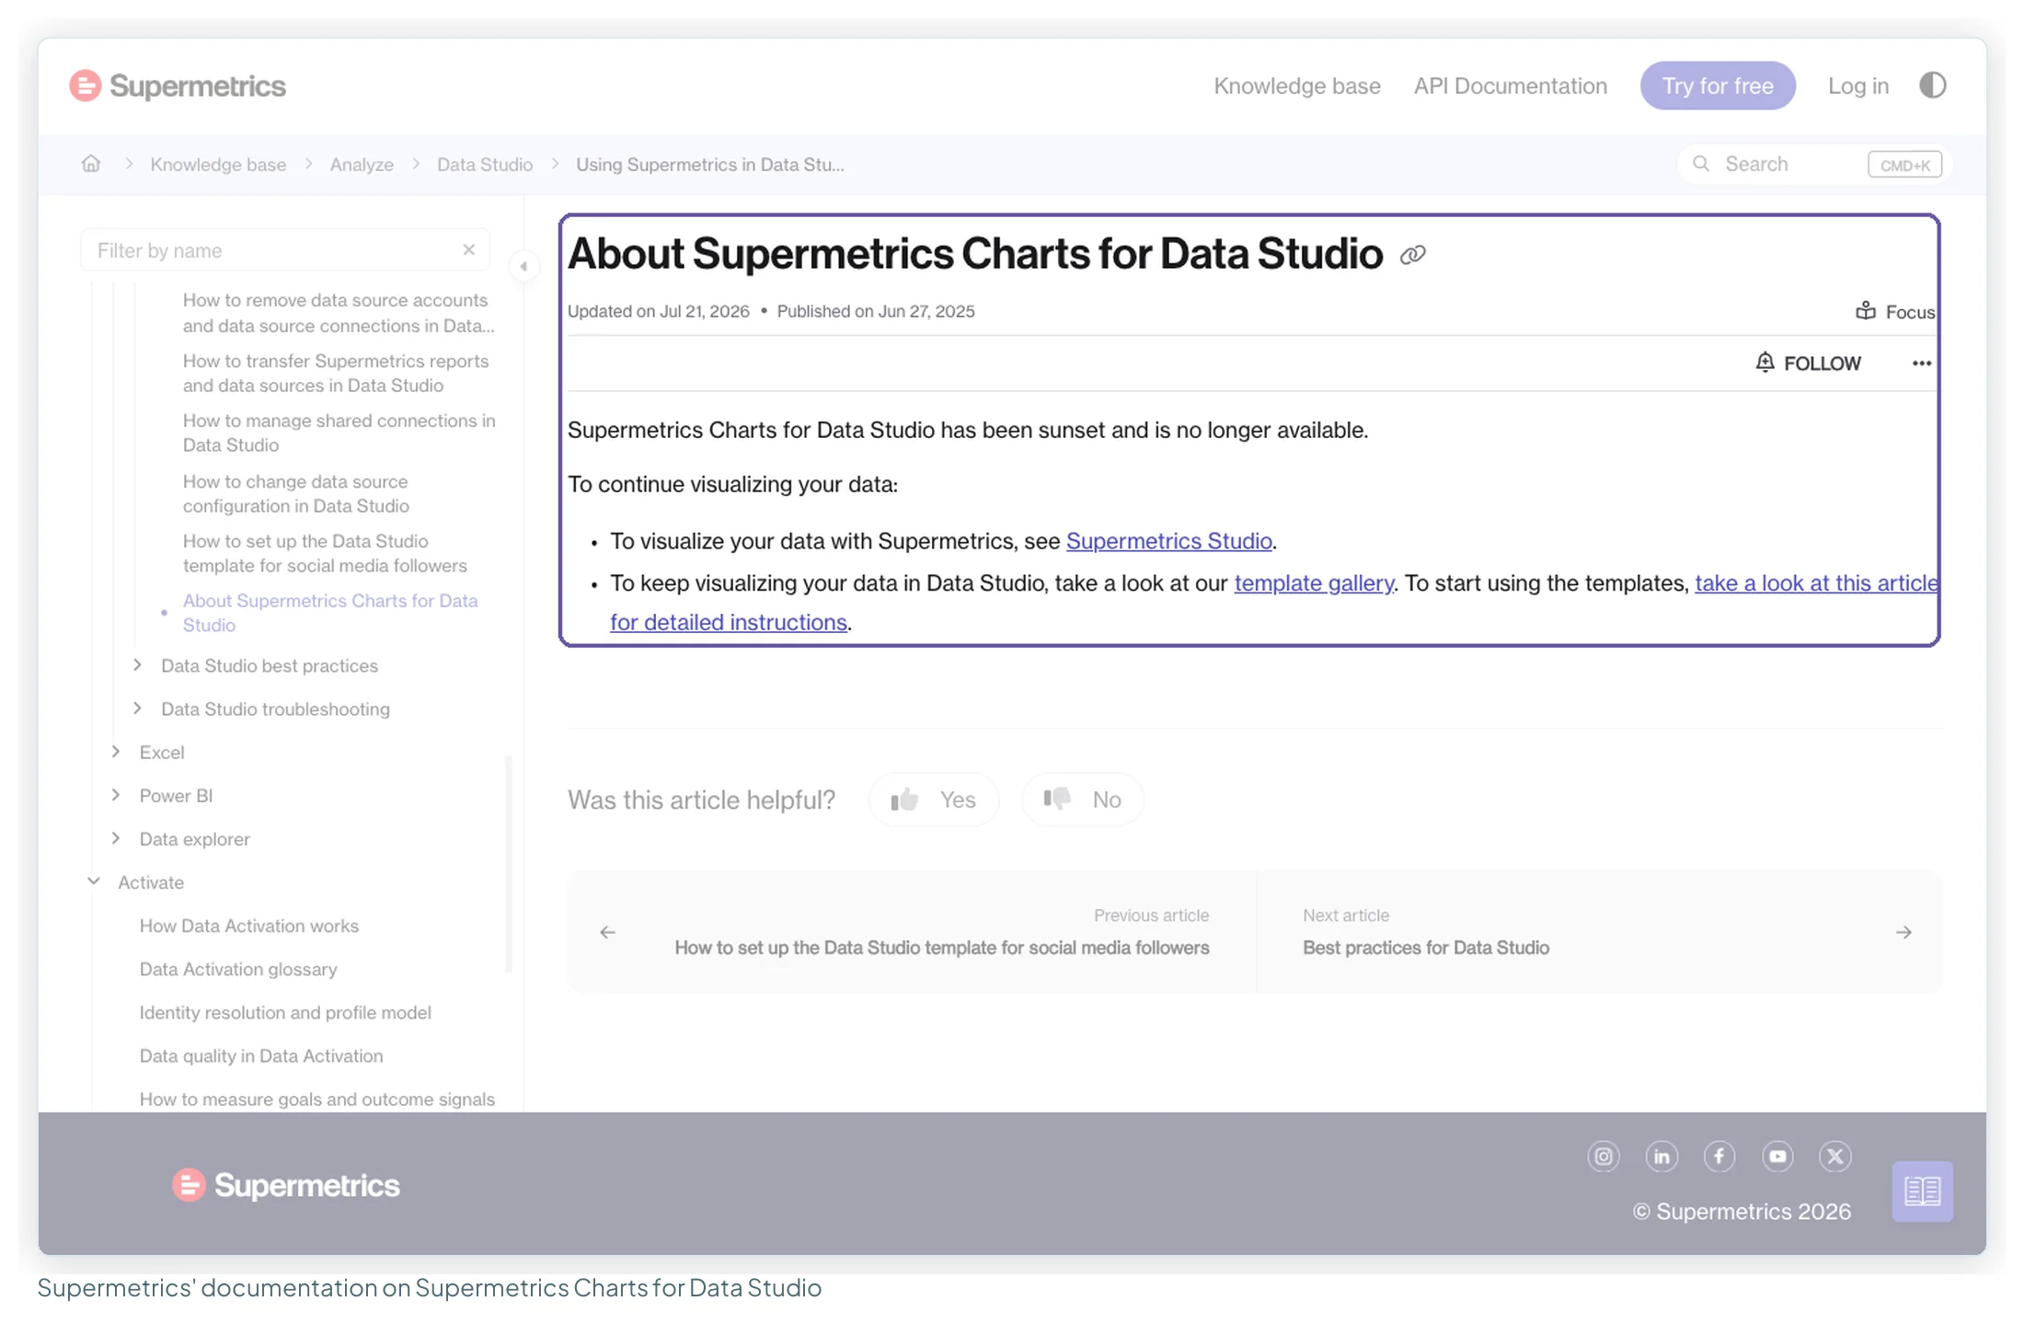Viewport: 2024px width, 1324px height.
Task: Go to next article right arrow
Action: tap(1903, 932)
